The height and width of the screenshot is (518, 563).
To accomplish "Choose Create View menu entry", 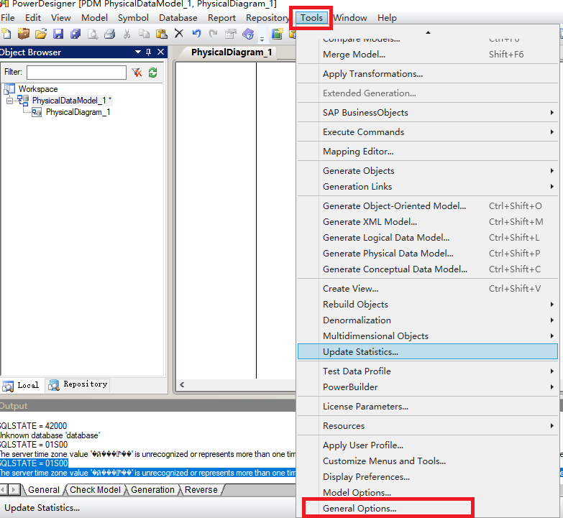I will click(x=428, y=288).
